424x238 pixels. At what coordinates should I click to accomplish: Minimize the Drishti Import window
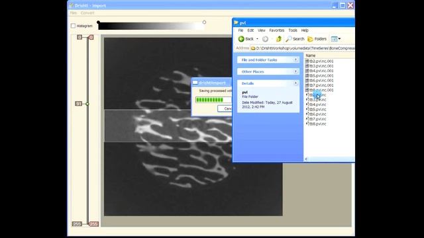point(335,5)
